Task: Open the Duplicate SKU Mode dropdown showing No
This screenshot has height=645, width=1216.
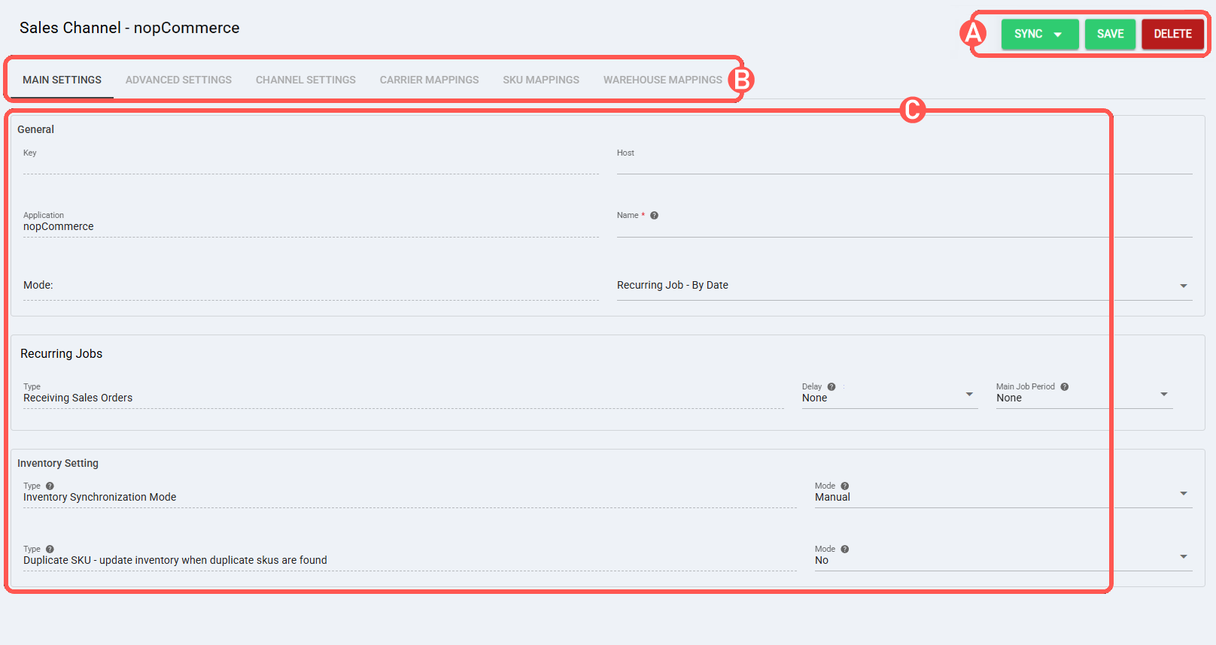Action: 1004,559
